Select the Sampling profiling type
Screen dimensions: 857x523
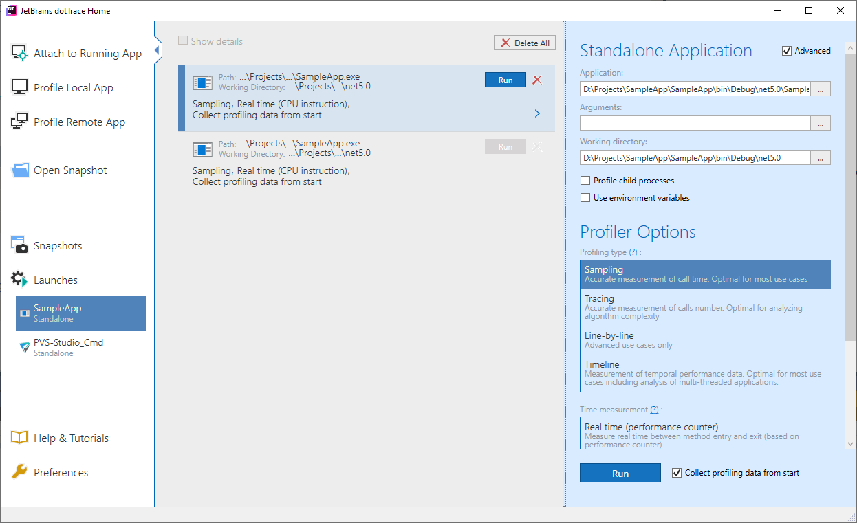(705, 274)
